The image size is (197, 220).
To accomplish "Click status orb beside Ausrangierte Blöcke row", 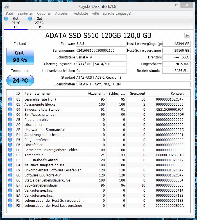I will tap(10, 104).
